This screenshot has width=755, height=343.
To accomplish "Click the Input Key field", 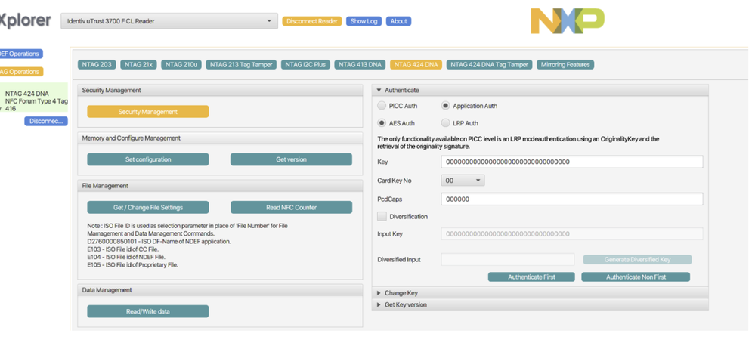I will [572, 233].
